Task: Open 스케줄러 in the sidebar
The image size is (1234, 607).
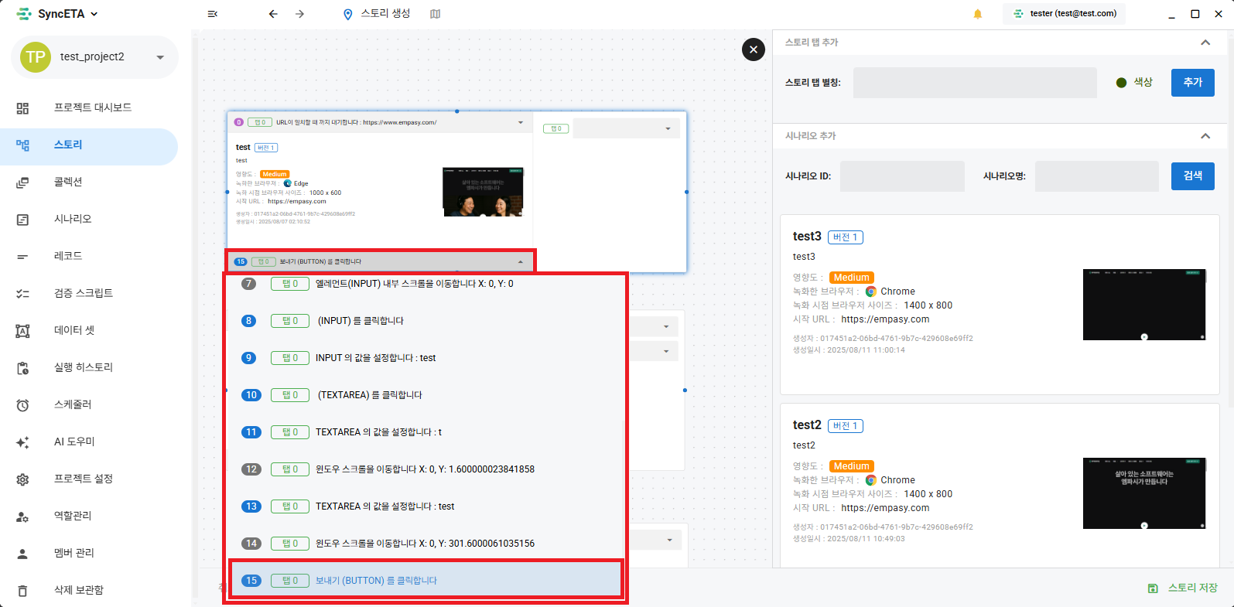Action: click(x=73, y=404)
